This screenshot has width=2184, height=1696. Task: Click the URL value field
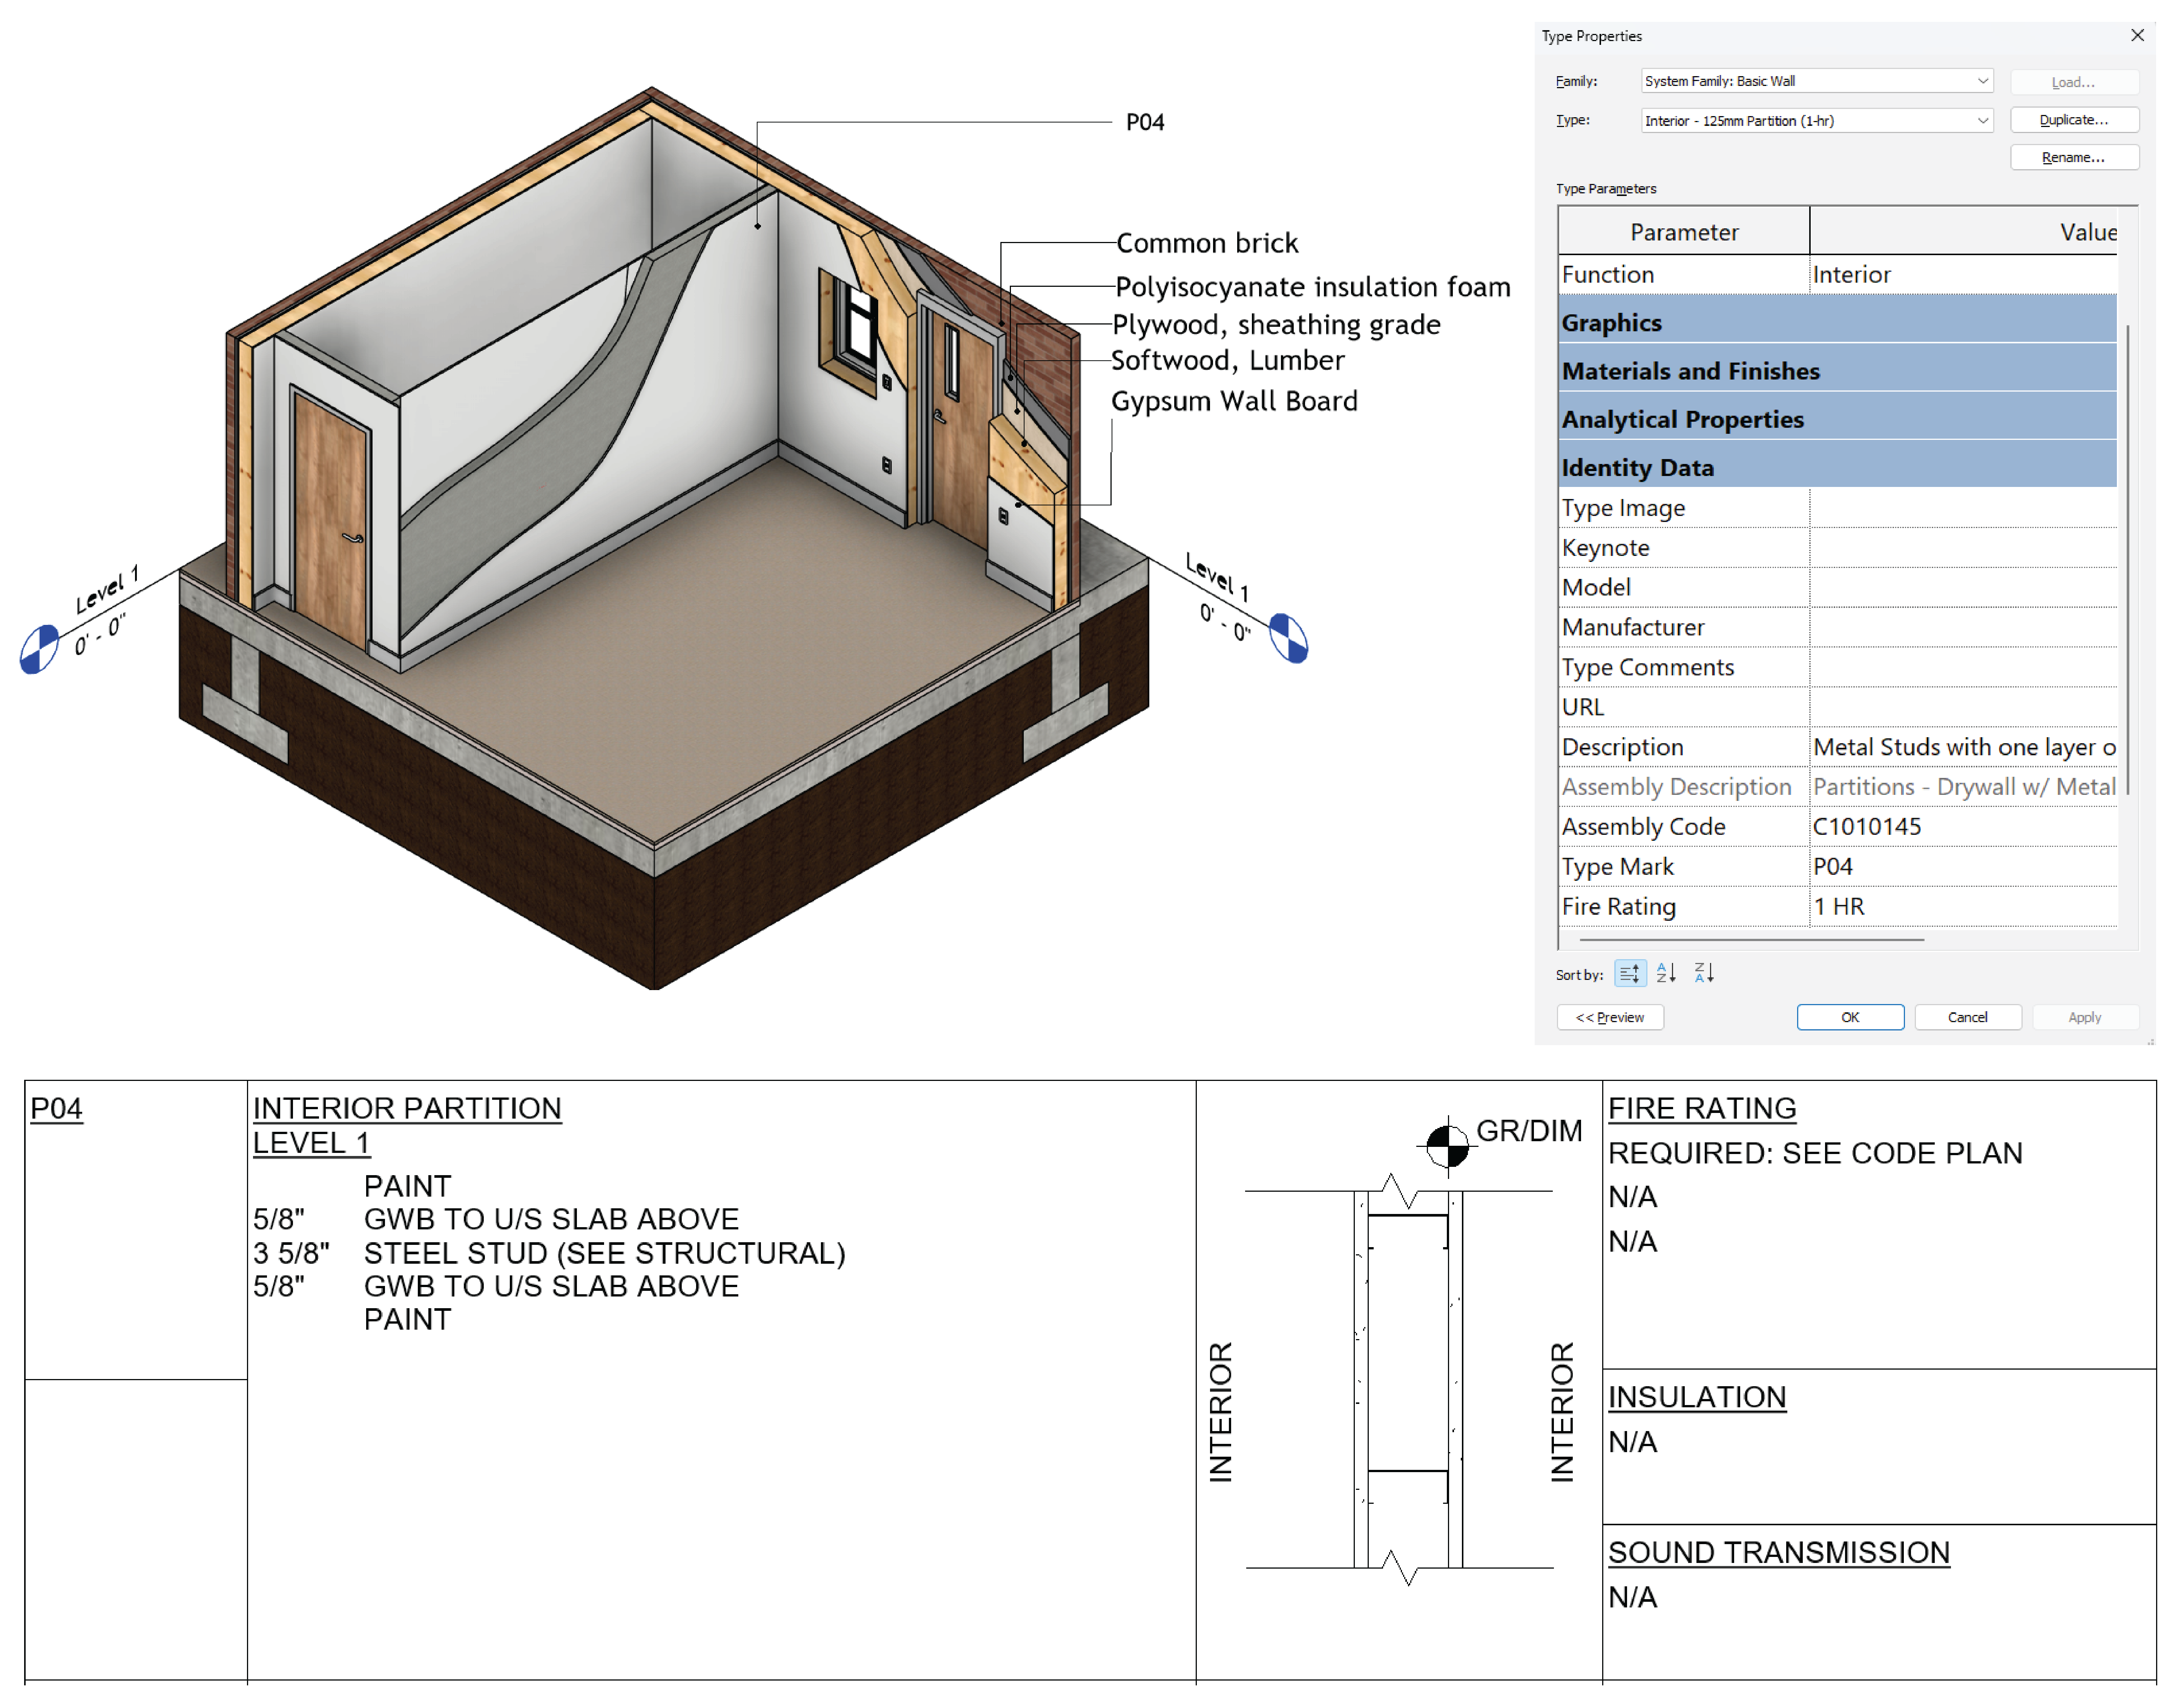(x=1963, y=707)
